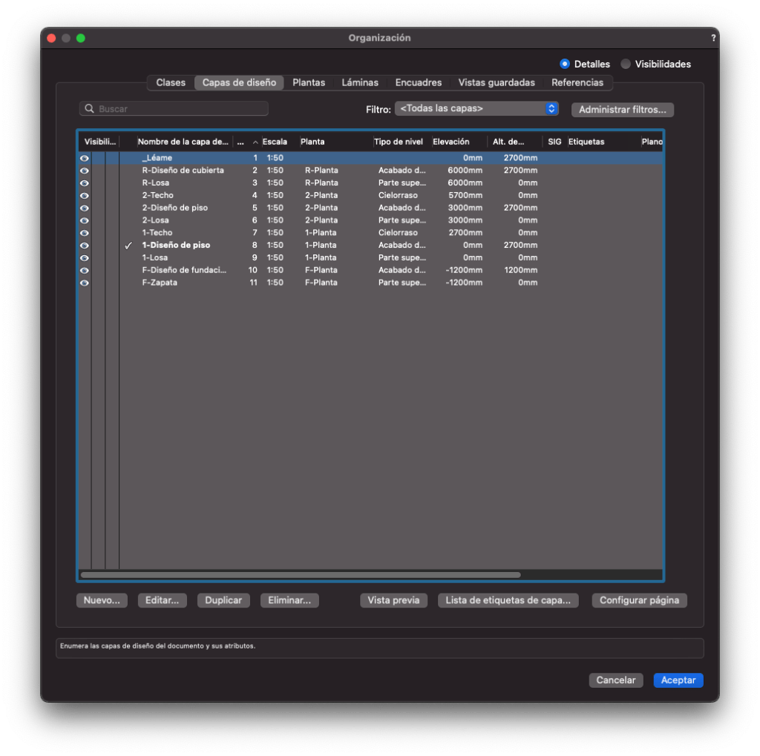Click active layer checkmark on 1-Diseño de piso
Viewport: 760px width, 756px height.
coord(128,246)
